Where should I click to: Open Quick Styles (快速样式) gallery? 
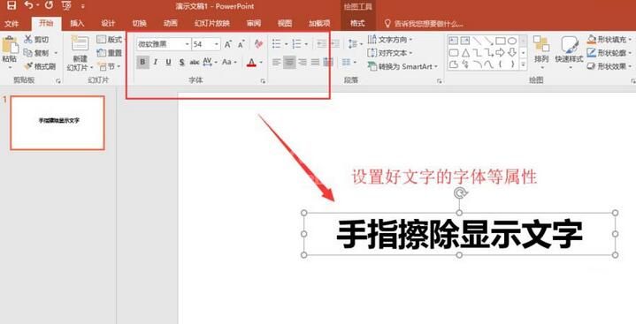[569, 53]
